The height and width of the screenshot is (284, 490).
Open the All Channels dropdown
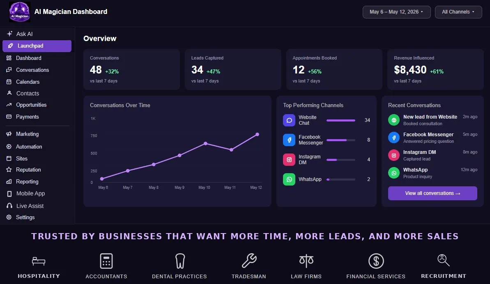point(458,12)
